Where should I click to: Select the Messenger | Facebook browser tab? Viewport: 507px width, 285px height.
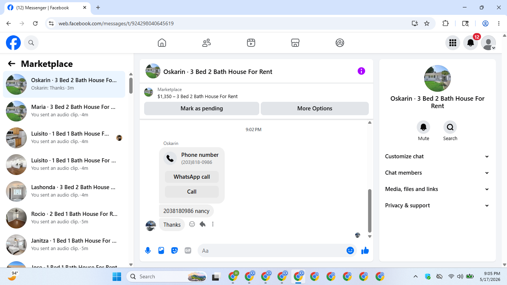pos(48,7)
